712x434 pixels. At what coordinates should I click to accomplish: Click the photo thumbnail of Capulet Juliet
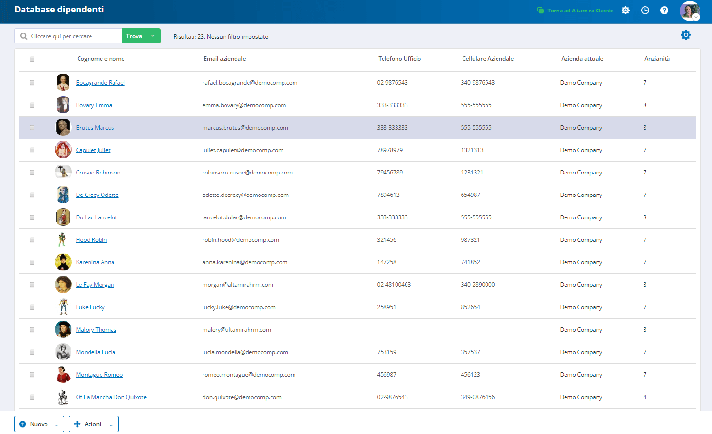click(x=63, y=150)
